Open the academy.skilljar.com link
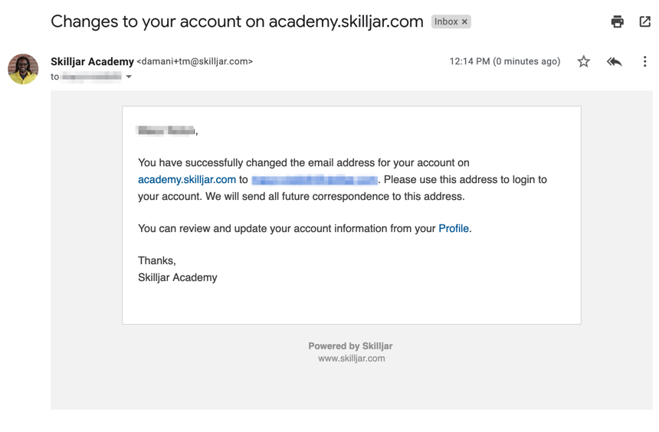The image size is (659, 432). [187, 180]
